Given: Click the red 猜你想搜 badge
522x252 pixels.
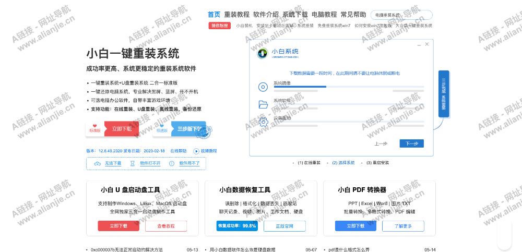Looking at the screenshot, I should pos(219,26).
